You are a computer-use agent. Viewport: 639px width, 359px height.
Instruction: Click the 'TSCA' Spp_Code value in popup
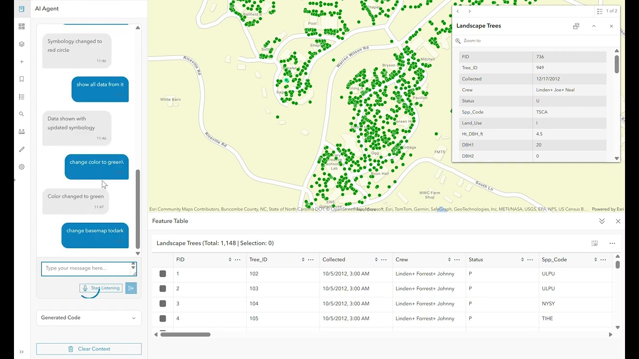pos(542,112)
